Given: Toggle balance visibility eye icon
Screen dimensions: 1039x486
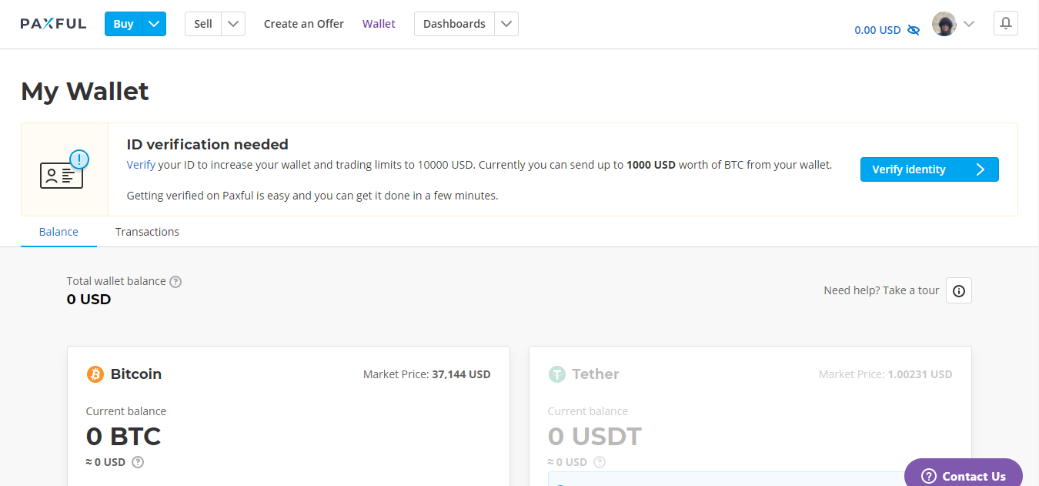Looking at the screenshot, I should pos(914,30).
